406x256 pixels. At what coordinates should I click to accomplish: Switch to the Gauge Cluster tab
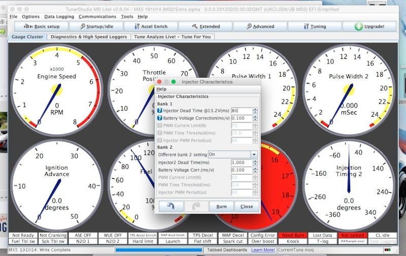(x=27, y=37)
